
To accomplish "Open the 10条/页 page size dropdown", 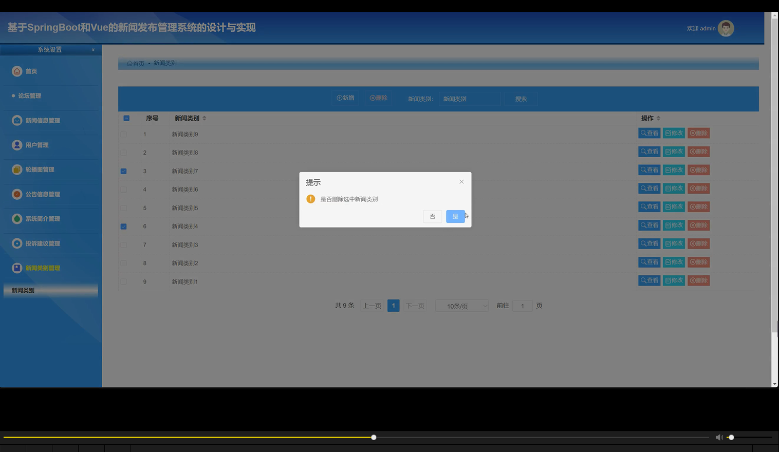I will point(461,306).
